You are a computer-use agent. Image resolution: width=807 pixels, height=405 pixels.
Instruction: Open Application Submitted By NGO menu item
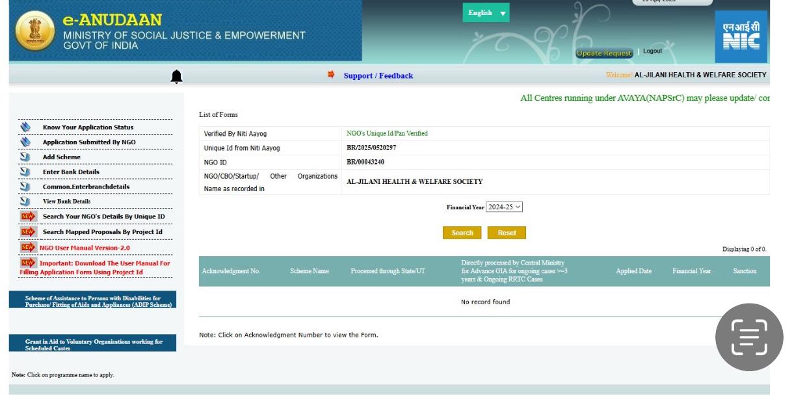point(89,142)
